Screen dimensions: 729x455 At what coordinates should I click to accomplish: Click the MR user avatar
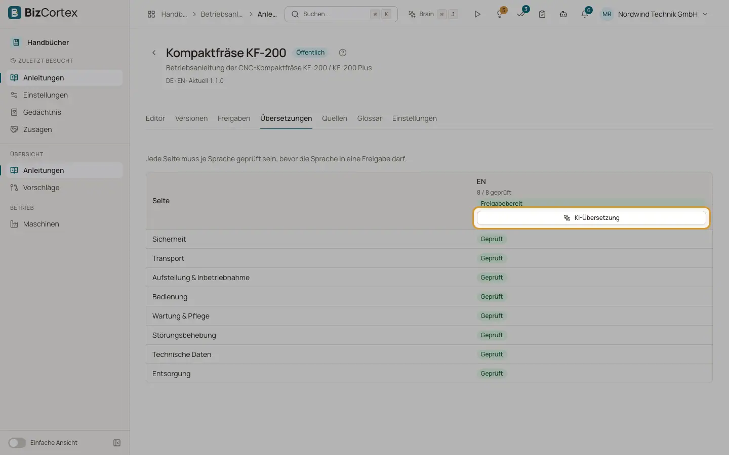click(x=606, y=14)
